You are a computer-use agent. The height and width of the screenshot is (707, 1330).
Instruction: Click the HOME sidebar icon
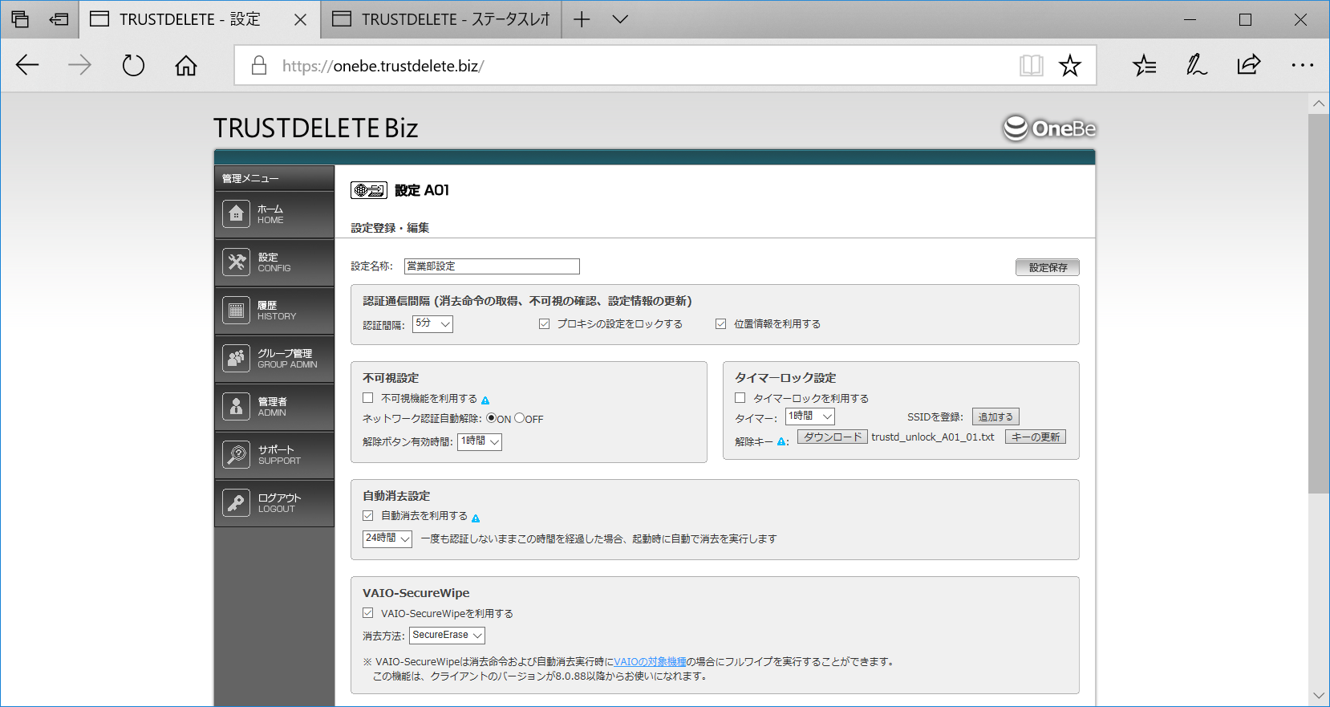(x=236, y=214)
